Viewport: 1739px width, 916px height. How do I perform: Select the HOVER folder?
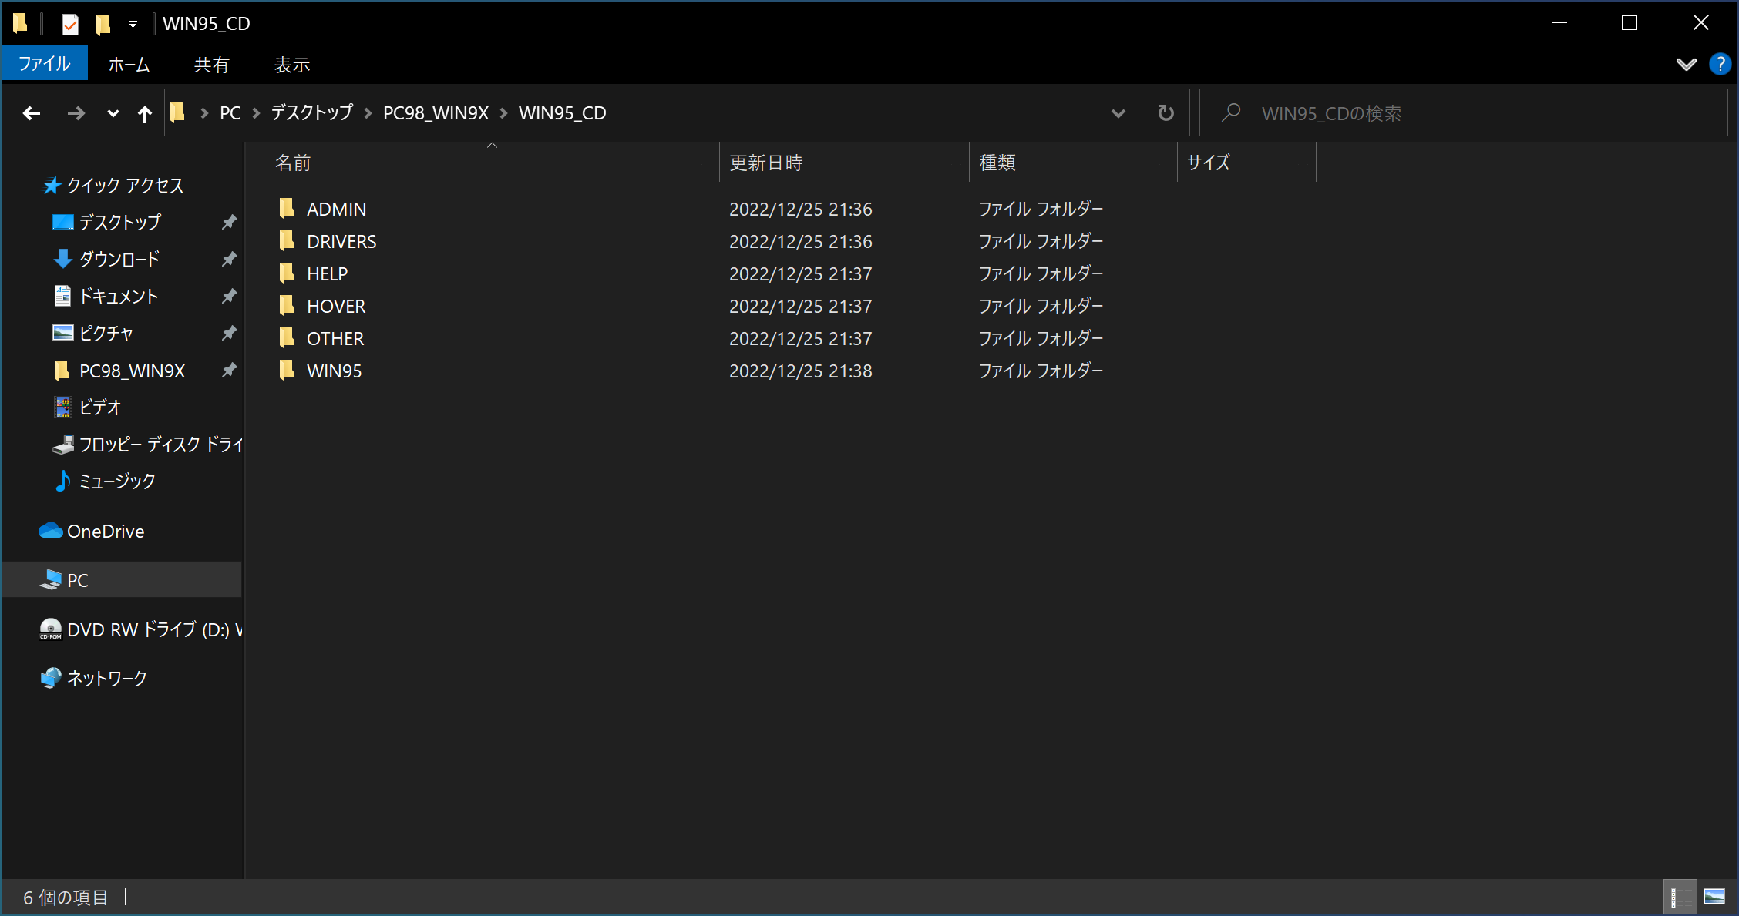(335, 306)
